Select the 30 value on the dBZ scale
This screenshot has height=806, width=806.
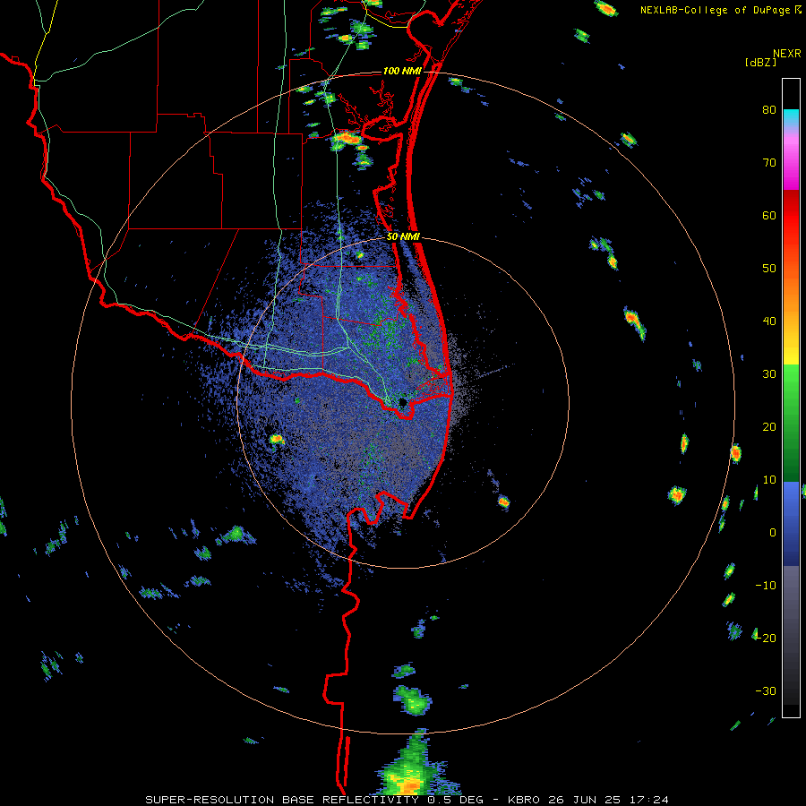point(769,374)
